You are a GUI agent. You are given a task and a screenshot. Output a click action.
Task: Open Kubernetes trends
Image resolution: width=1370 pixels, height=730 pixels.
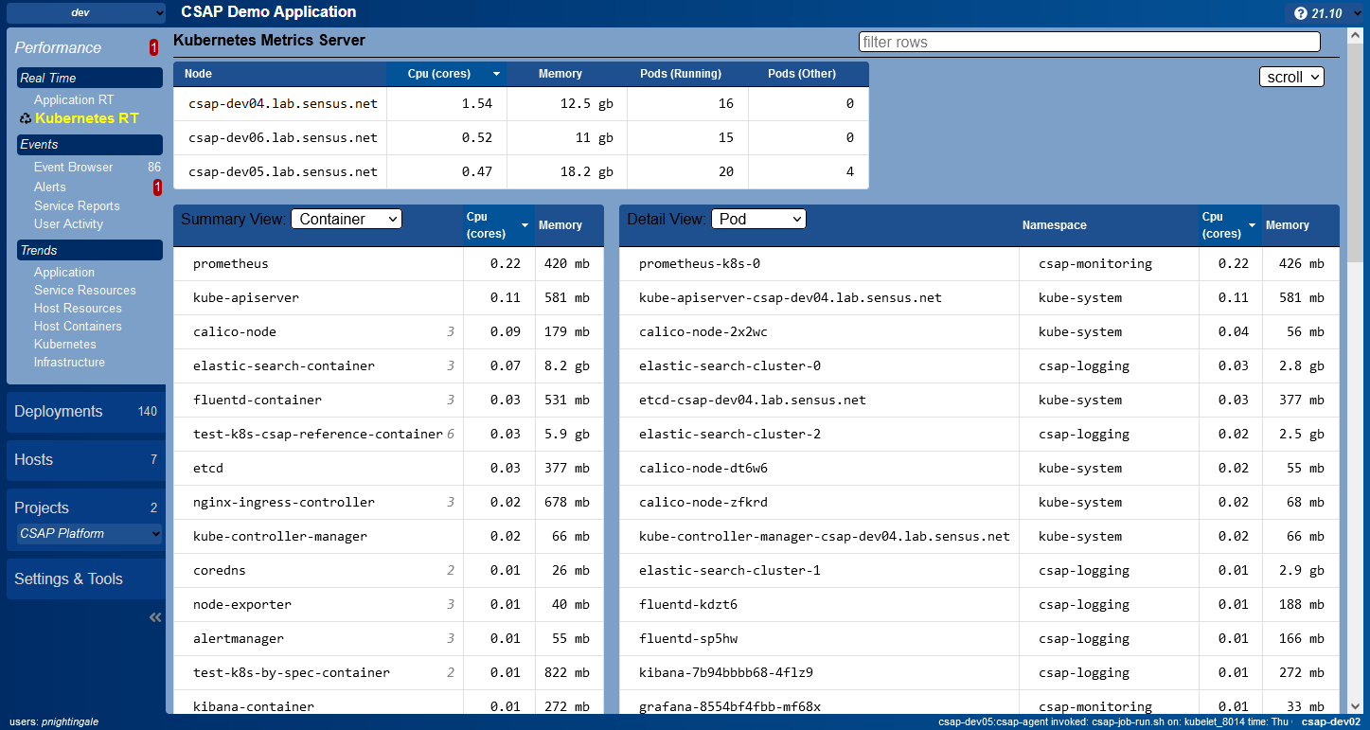click(x=65, y=344)
